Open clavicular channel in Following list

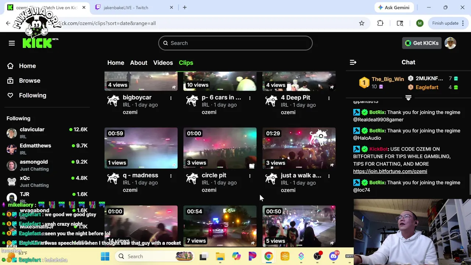[47, 132]
